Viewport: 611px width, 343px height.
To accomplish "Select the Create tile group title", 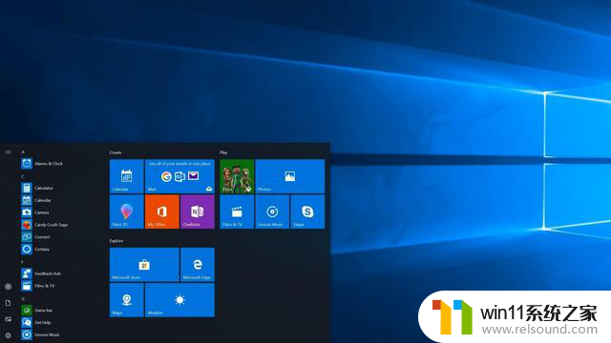I will tap(116, 152).
